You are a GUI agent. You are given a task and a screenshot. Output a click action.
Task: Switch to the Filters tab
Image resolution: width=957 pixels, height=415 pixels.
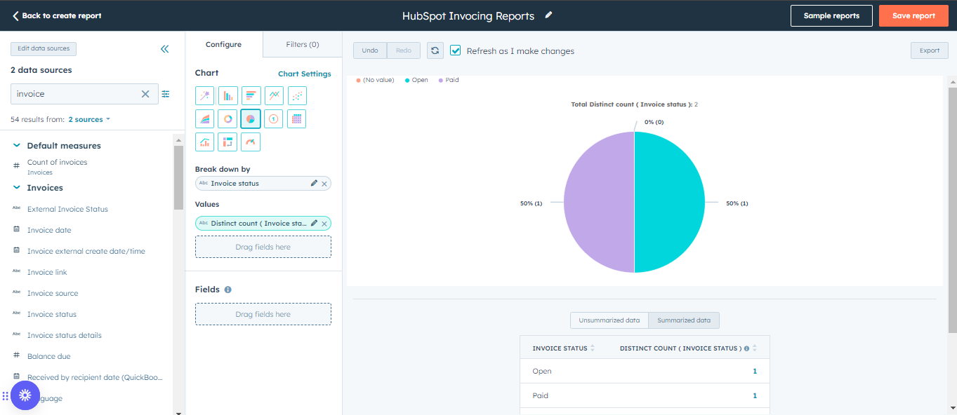301,43
